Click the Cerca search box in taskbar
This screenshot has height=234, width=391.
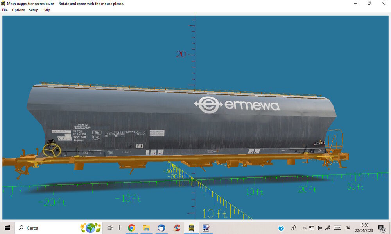tap(59, 228)
